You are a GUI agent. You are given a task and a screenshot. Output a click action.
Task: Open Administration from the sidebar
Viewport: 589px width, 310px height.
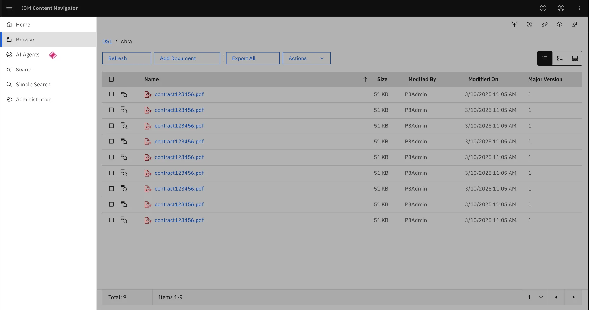pos(34,100)
